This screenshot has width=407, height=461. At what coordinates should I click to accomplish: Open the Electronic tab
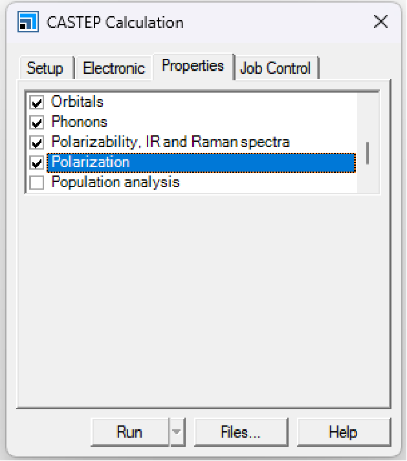[x=114, y=68]
